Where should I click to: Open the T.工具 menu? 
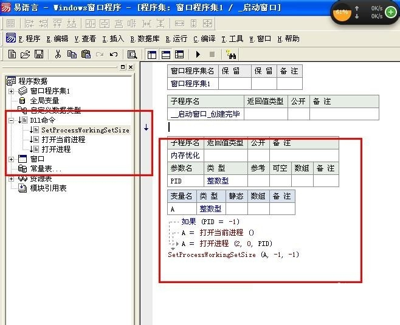pos(232,39)
